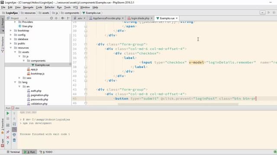
Task: Open the npm side tool window
Action: pyautogui.click(x=2, y=143)
